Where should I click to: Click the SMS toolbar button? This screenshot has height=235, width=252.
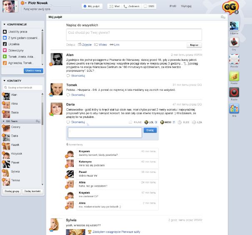[x=149, y=6]
